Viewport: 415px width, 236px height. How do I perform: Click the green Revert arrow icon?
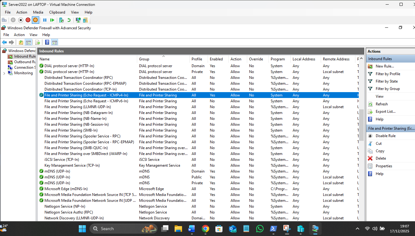coord(69,20)
